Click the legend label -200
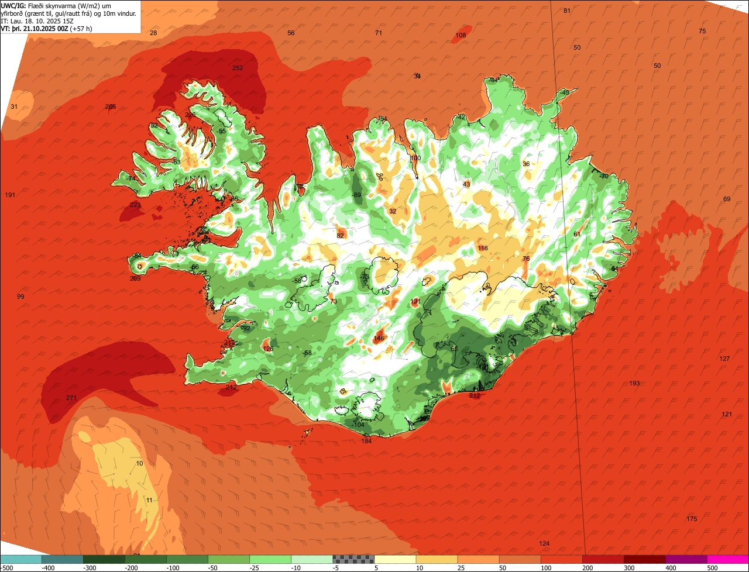This screenshot has height=572, width=749. (132, 568)
